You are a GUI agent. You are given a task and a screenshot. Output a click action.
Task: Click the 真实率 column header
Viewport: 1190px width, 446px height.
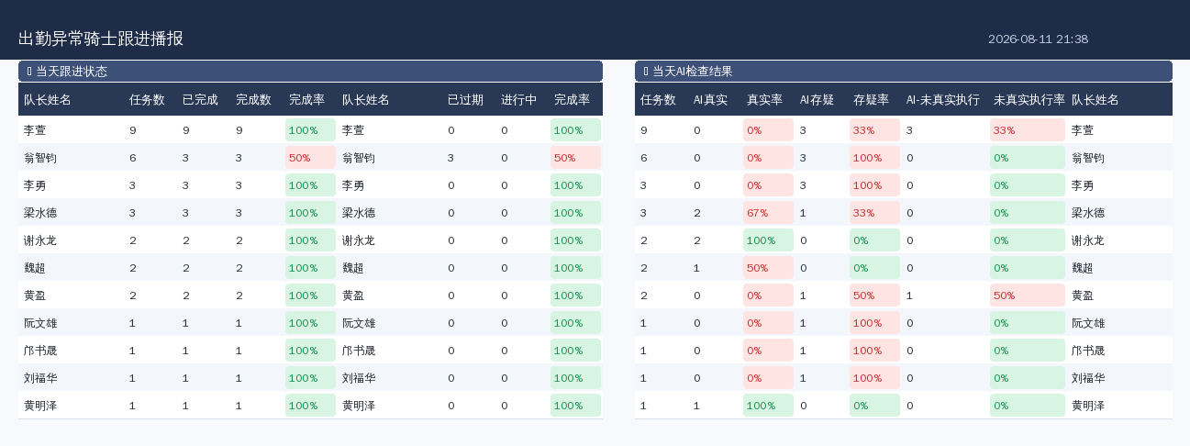(x=764, y=100)
